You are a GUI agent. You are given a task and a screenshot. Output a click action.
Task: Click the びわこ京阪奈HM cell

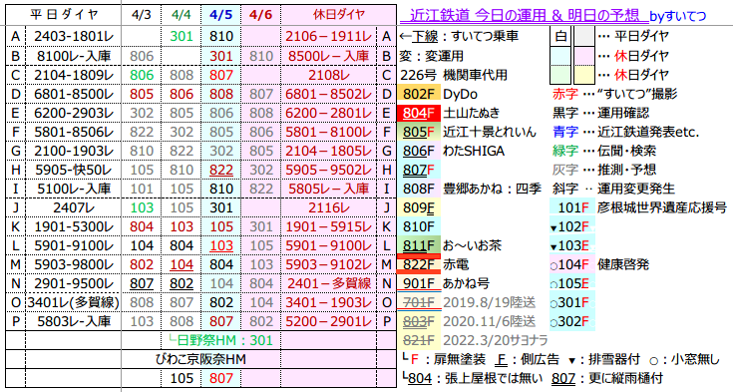(x=200, y=360)
